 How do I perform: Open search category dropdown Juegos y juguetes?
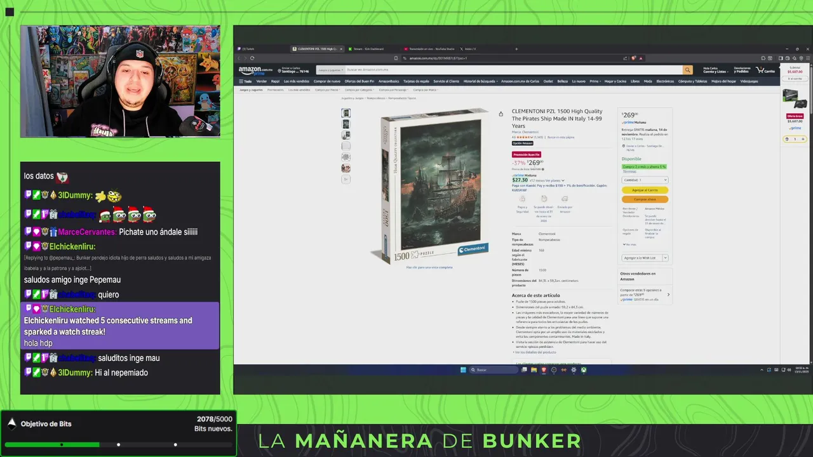[x=330, y=70]
